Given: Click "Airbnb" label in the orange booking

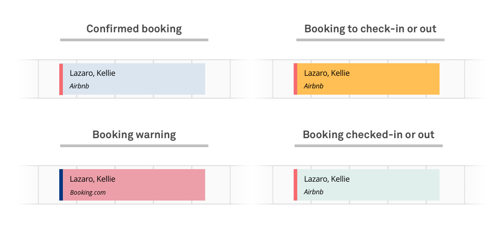Looking at the screenshot, I should click(314, 86).
